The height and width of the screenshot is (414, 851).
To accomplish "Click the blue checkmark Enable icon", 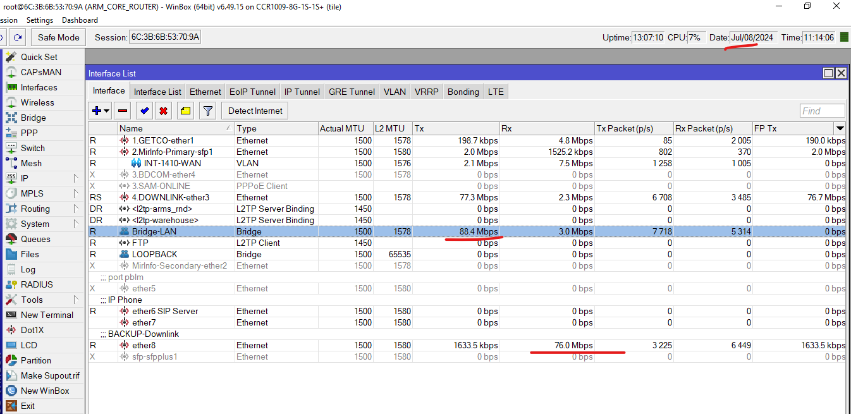I will 145,111.
